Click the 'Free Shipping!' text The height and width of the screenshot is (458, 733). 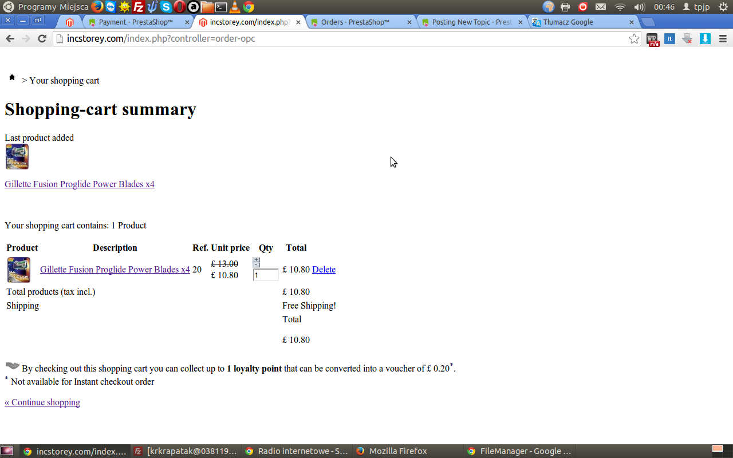309,306
